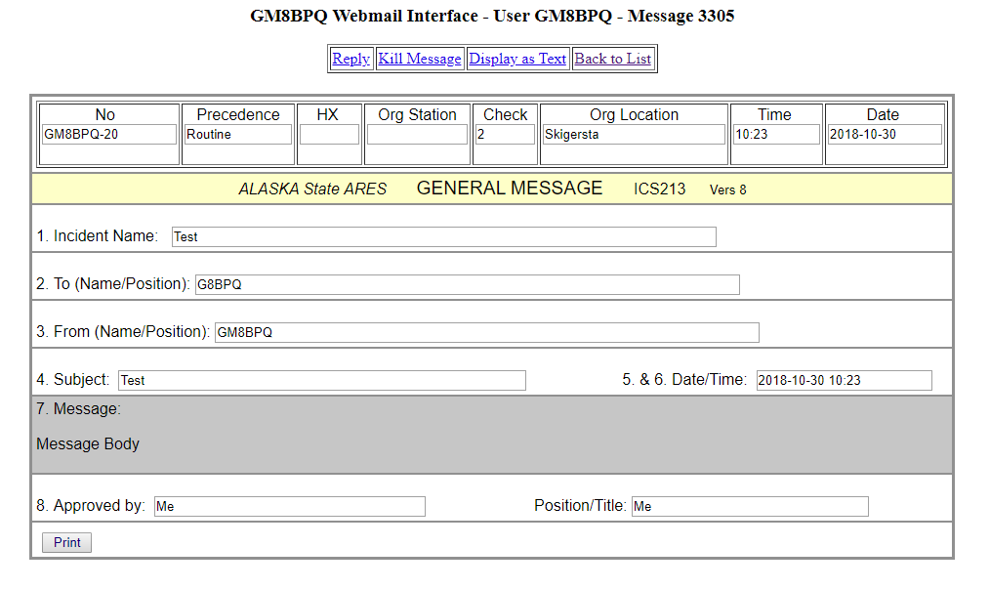Image resolution: width=990 pixels, height=589 pixels.
Task: Click the empty Org Station field
Action: 417,133
